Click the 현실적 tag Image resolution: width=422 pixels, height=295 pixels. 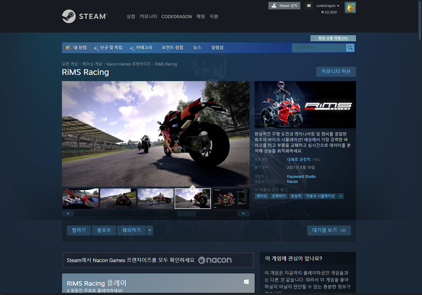(296, 196)
